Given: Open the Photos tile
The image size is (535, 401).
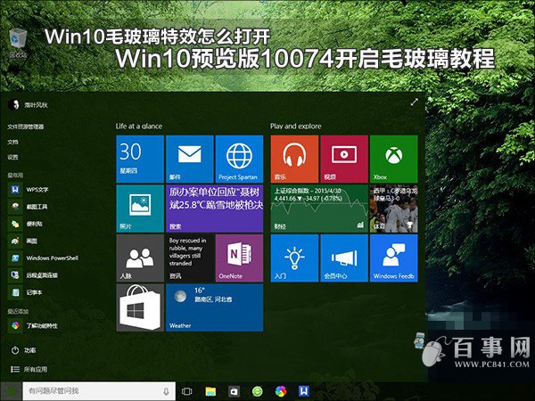Looking at the screenshot, I should pyautogui.click(x=140, y=209).
